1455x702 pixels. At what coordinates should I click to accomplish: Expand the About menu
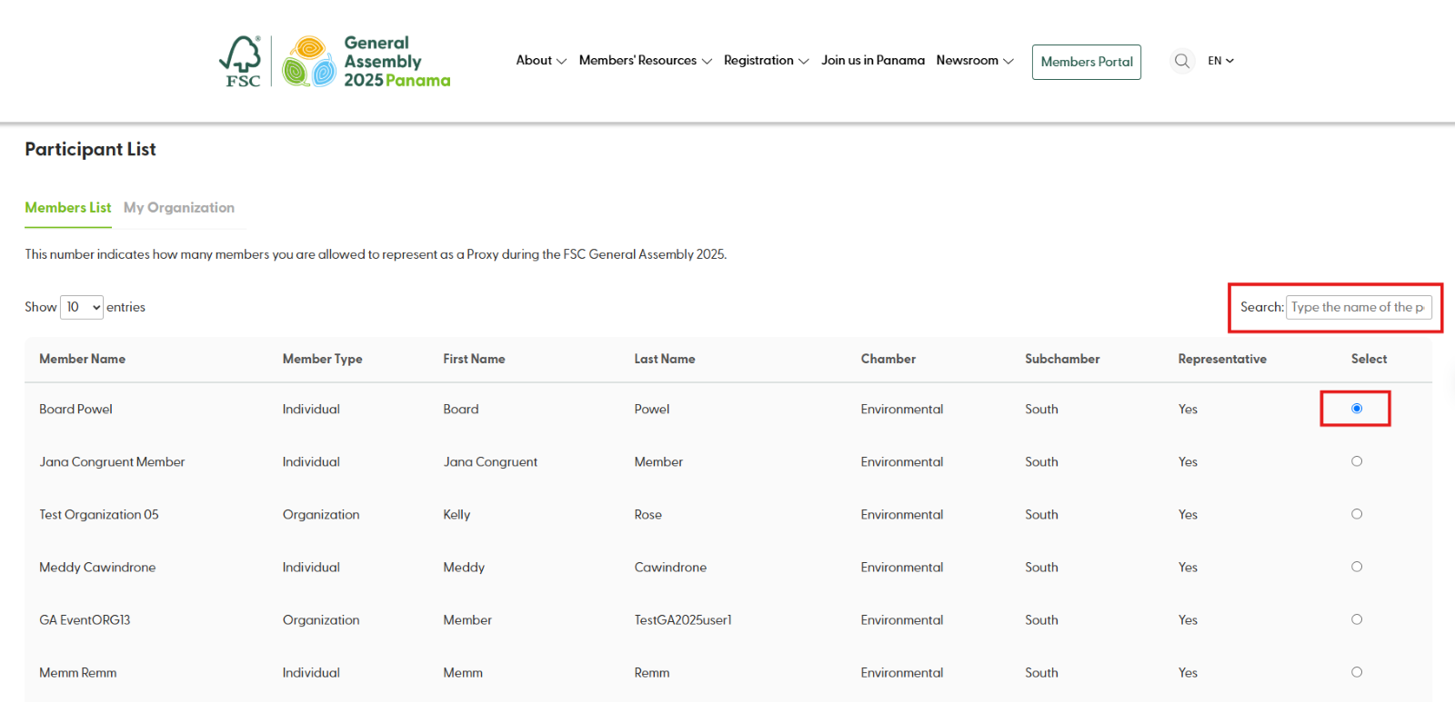tap(541, 61)
